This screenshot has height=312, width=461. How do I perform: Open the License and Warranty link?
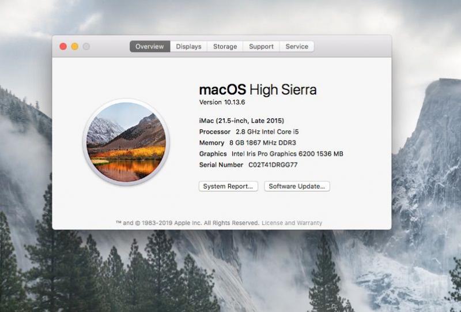[x=292, y=223]
